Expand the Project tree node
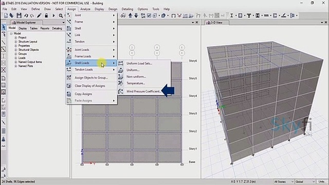Image resolution: width=329 pixels, height=185 pixels. (15, 38)
